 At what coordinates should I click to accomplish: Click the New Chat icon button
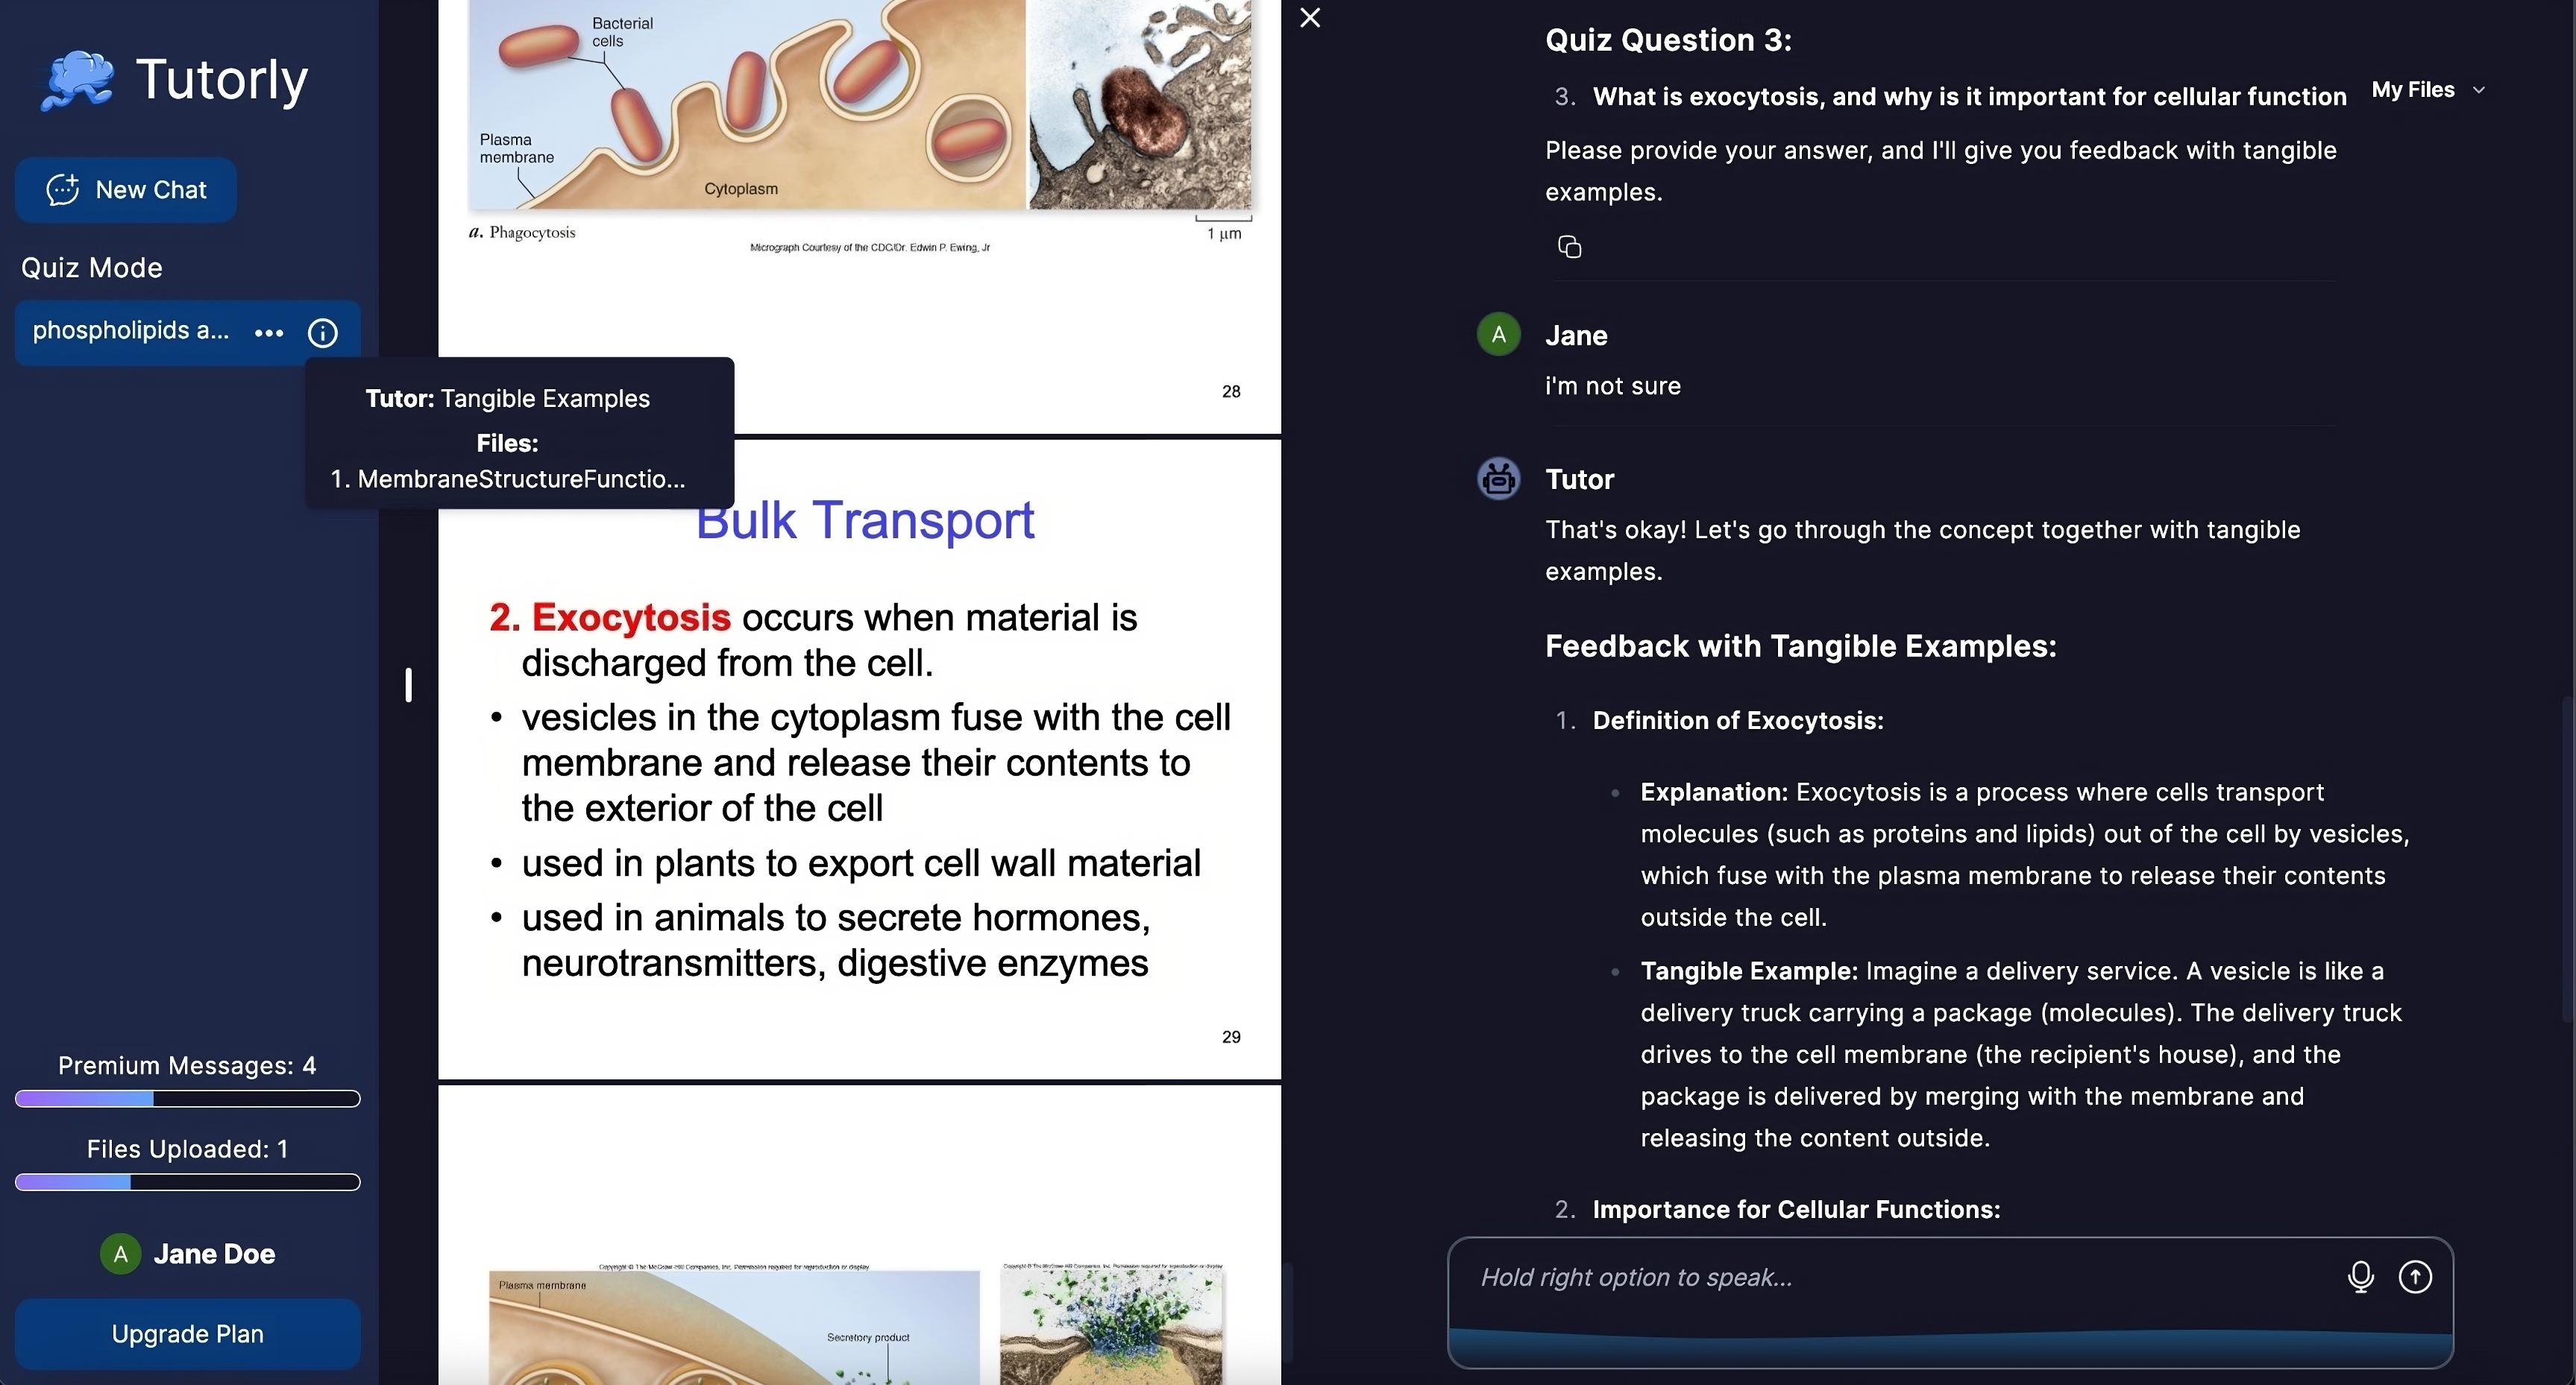point(61,188)
